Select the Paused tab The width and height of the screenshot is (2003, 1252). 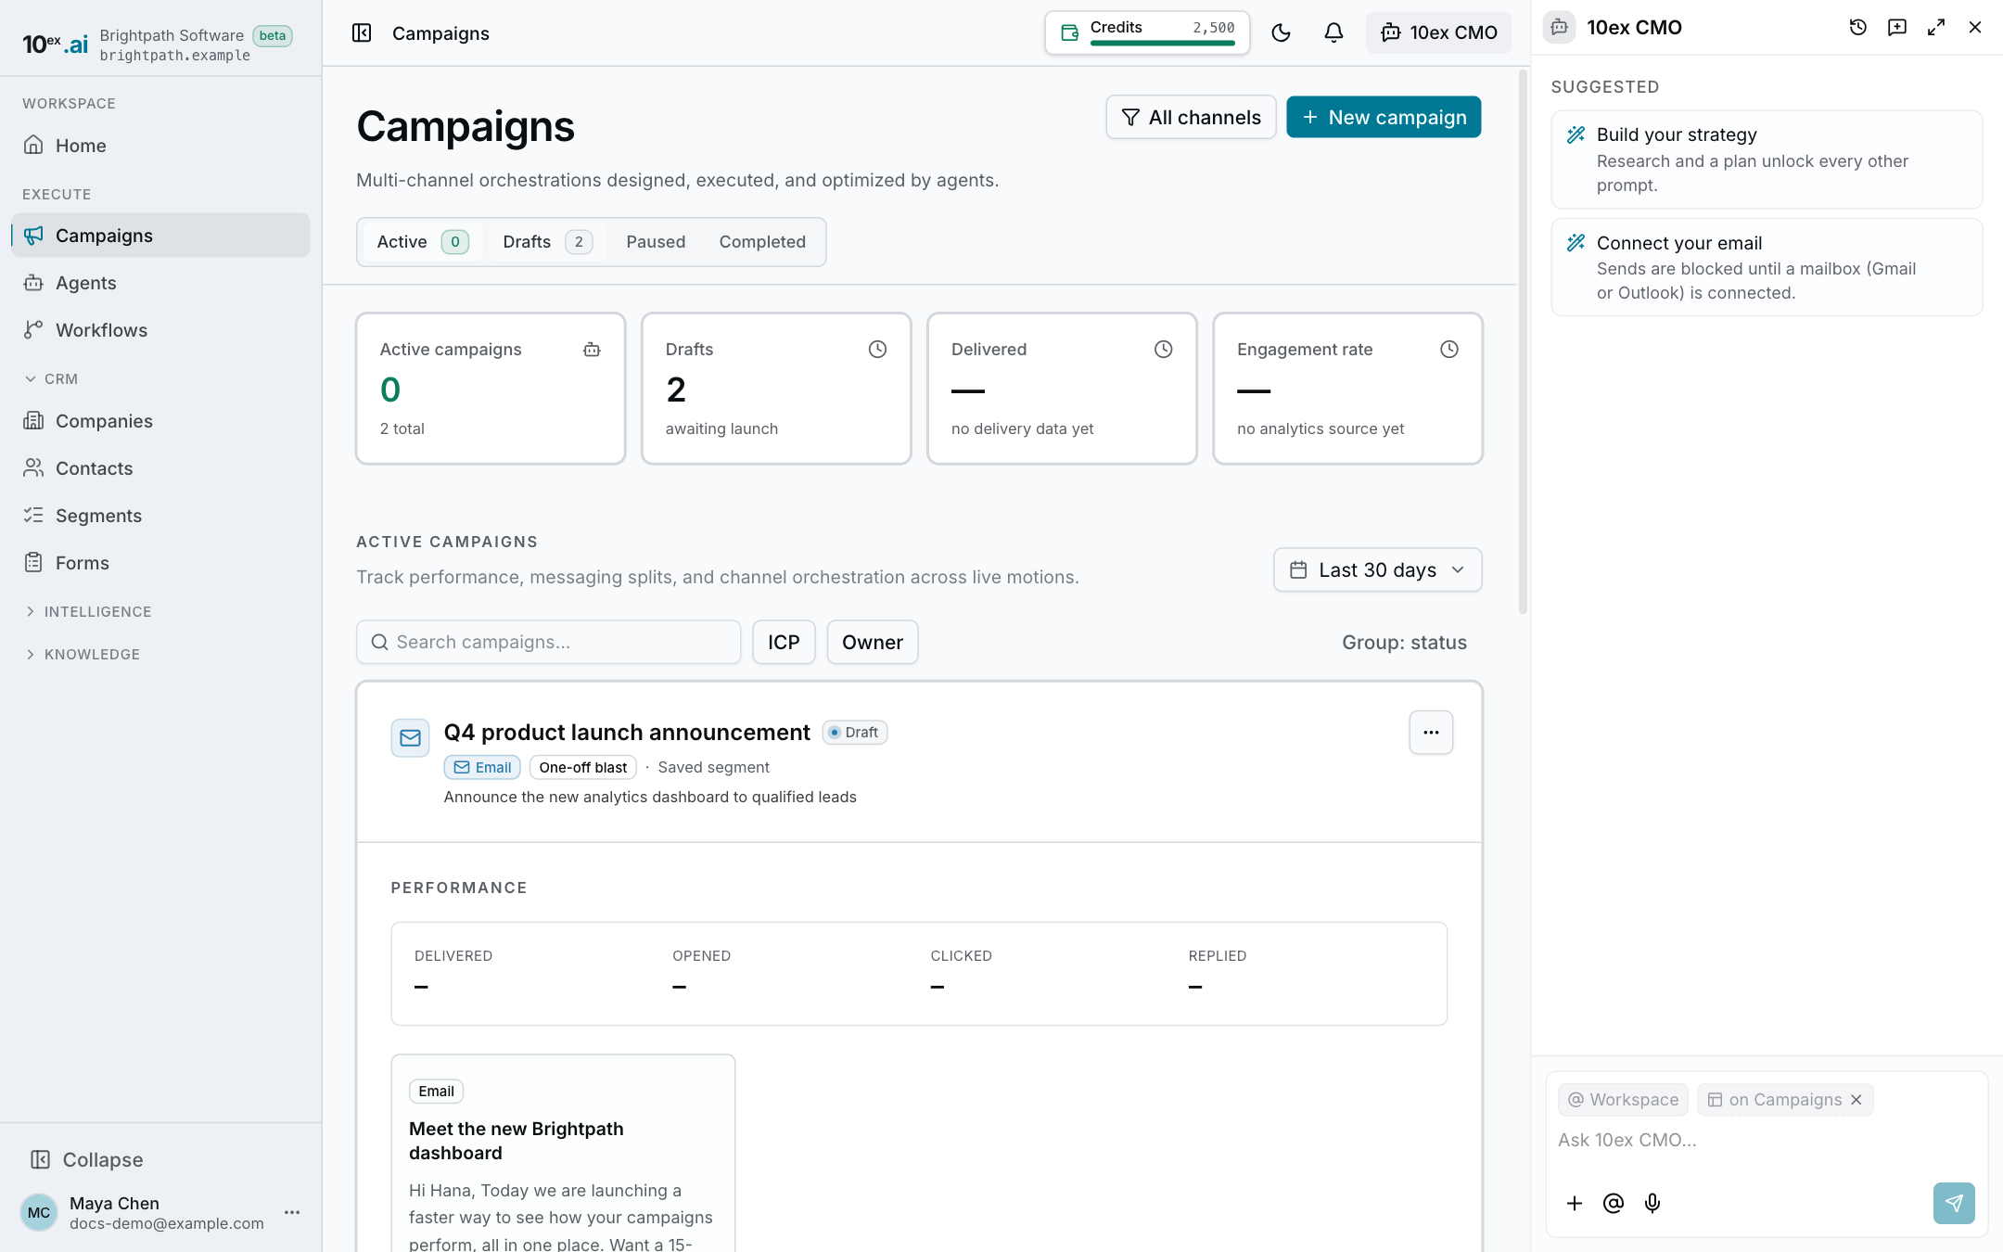pyautogui.click(x=656, y=242)
